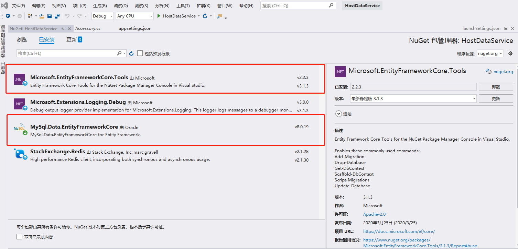Click the New Project toolbar icon

(x=30, y=16)
